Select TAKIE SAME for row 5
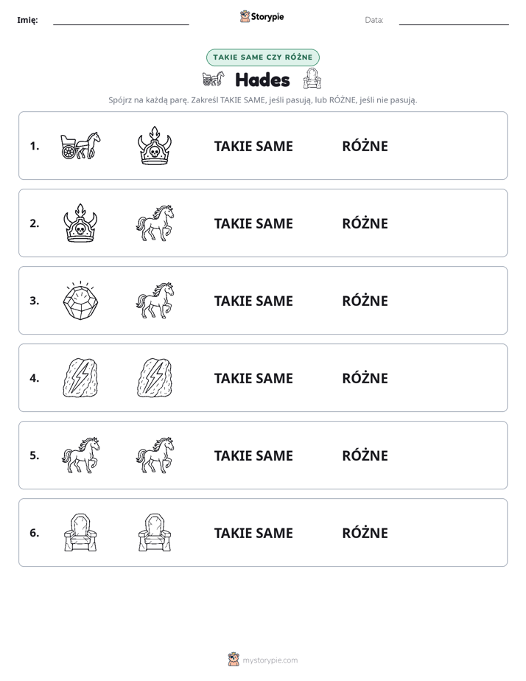 point(253,455)
